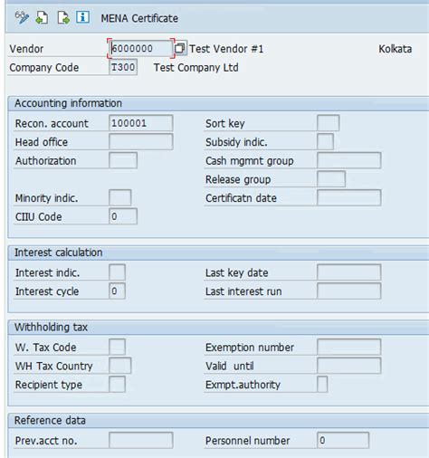Click the Withholding tax group header
Screen dimensions: 429x458
[51, 327]
